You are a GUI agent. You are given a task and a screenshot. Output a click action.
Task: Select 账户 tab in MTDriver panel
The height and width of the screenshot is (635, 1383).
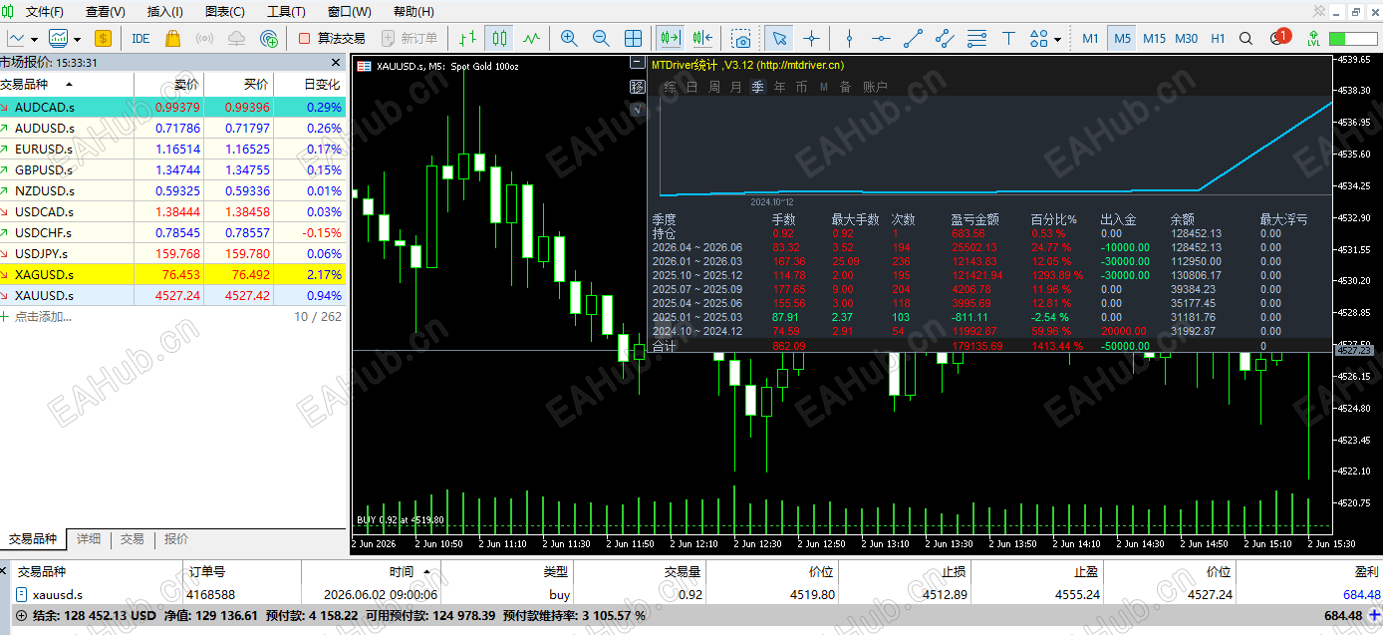coord(875,87)
